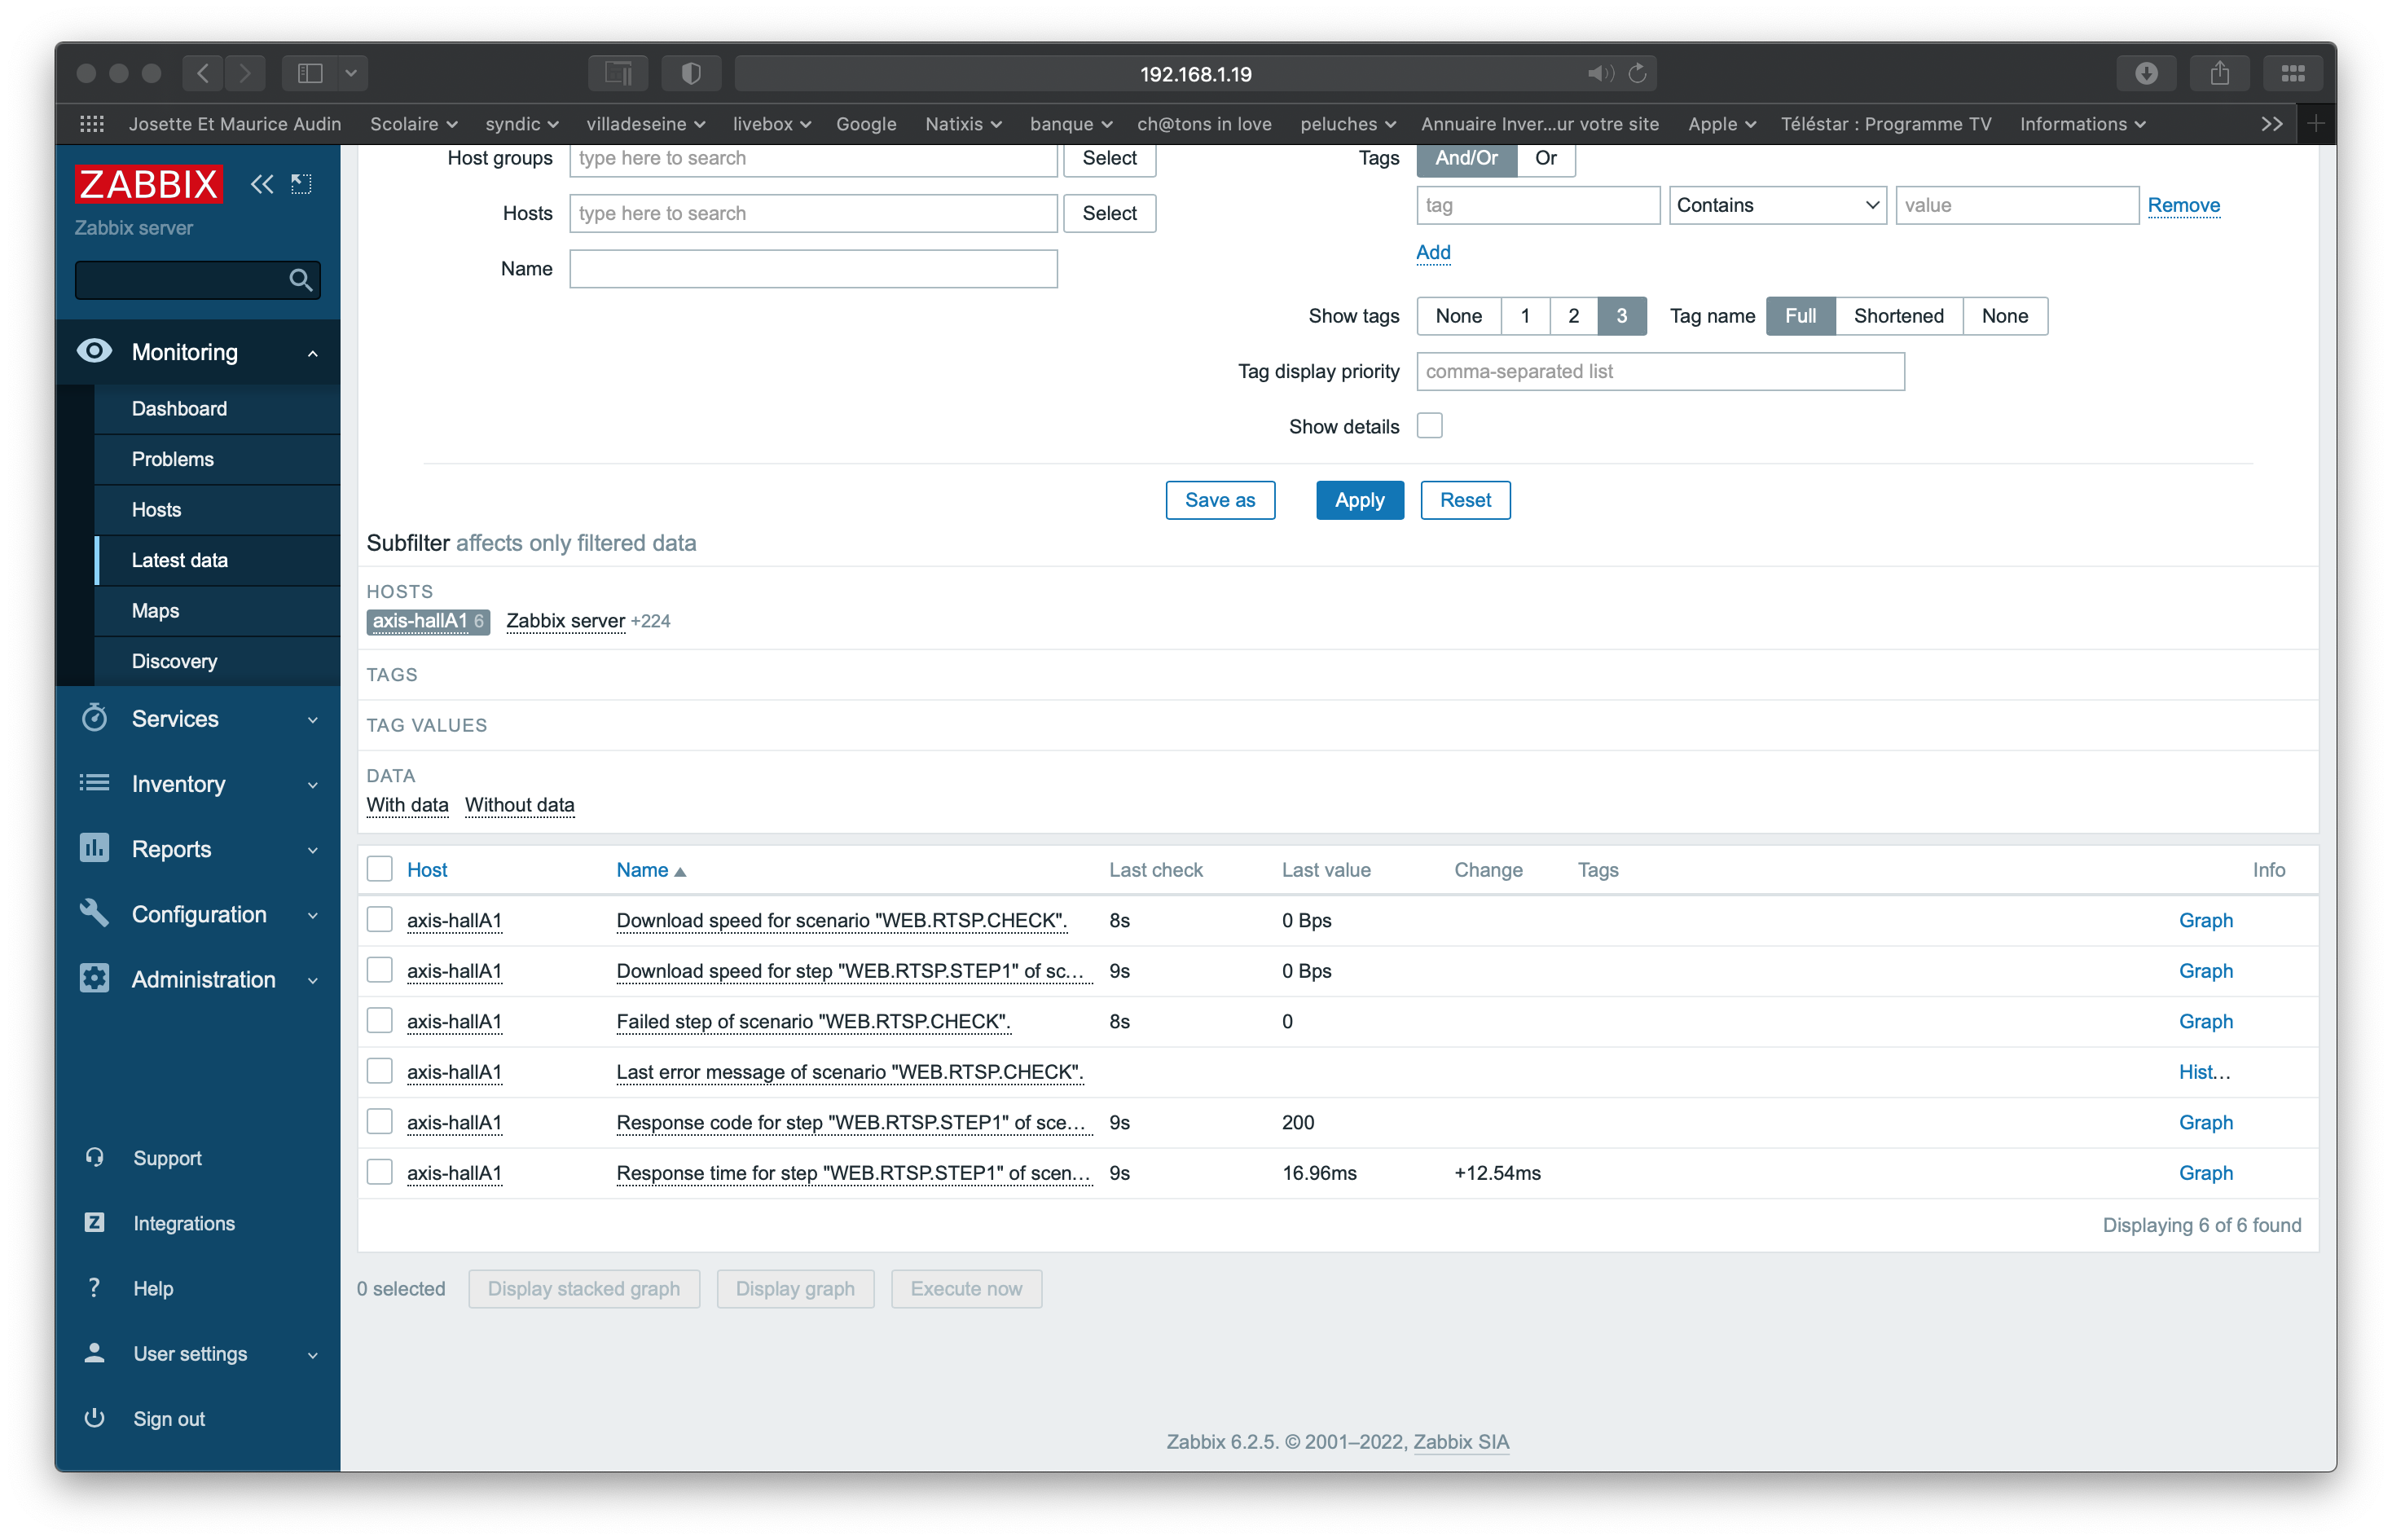This screenshot has height=1540, width=2392.
Task: Click the Apply filter button
Action: pos(1360,500)
